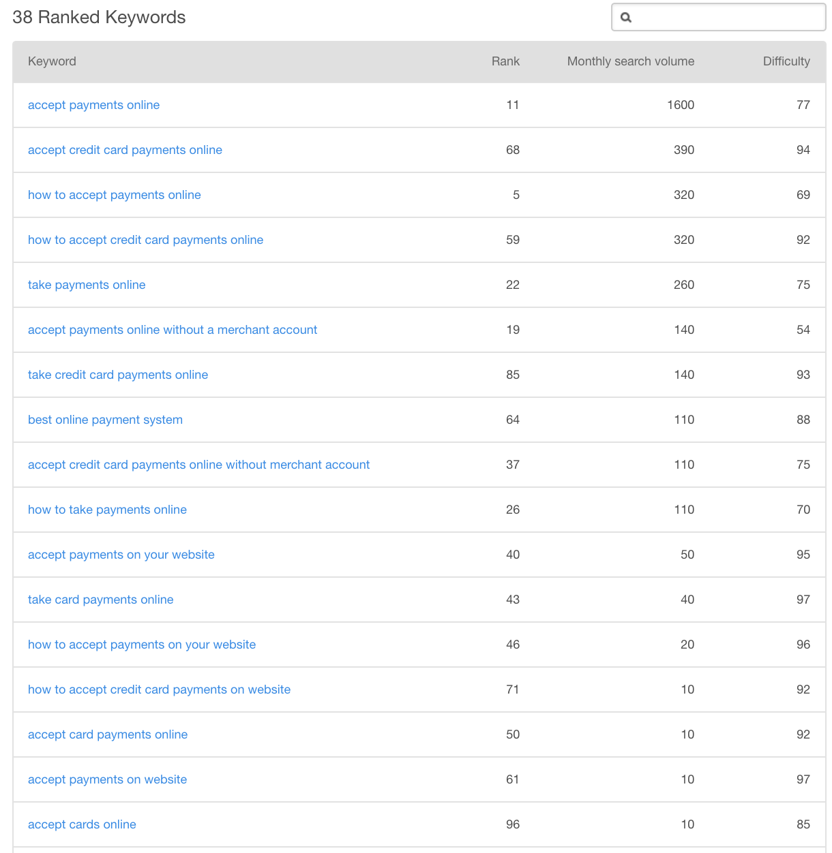Open 'take card payments online' link
The height and width of the screenshot is (853, 832).
(x=100, y=600)
